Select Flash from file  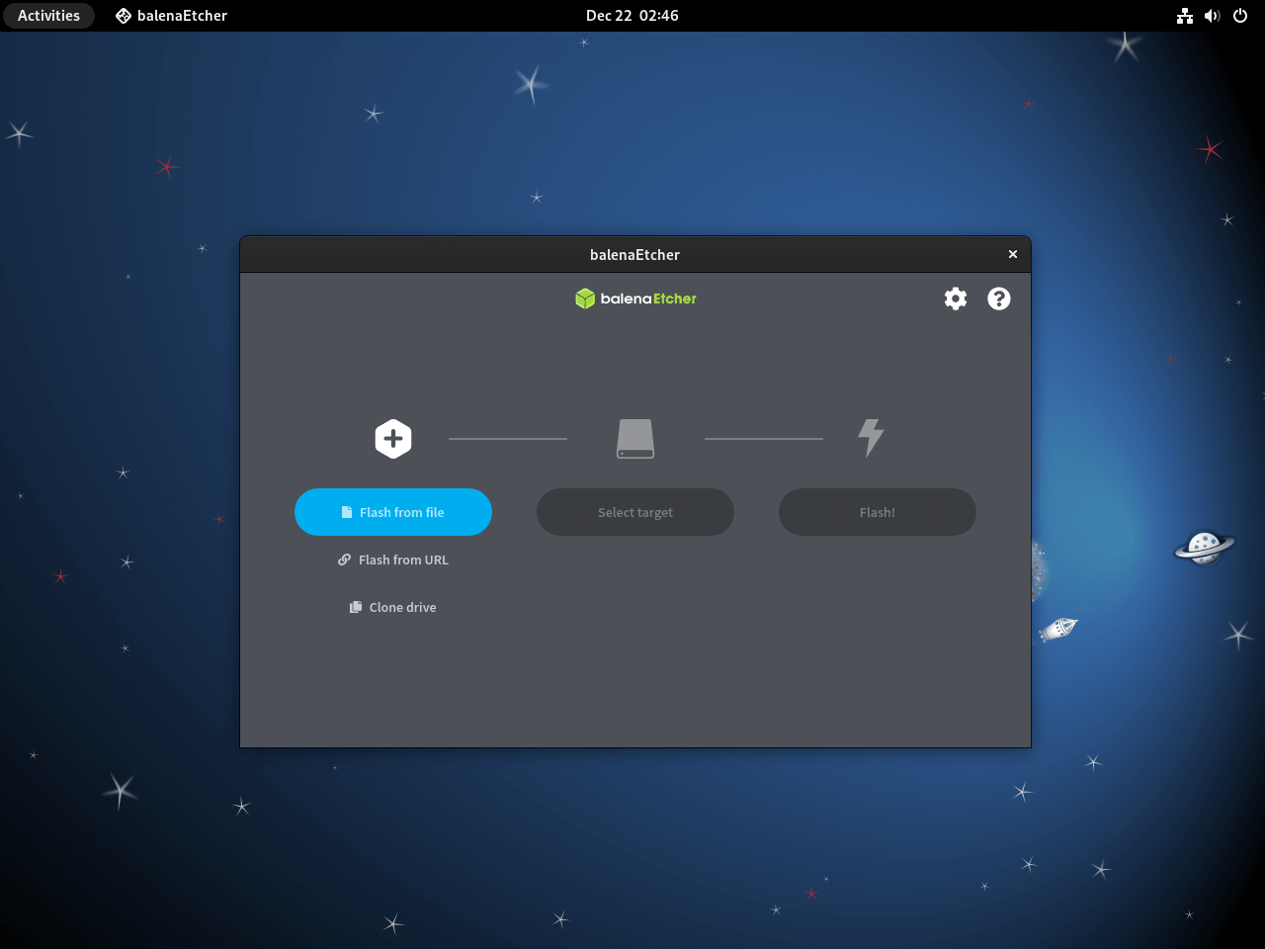point(393,512)
